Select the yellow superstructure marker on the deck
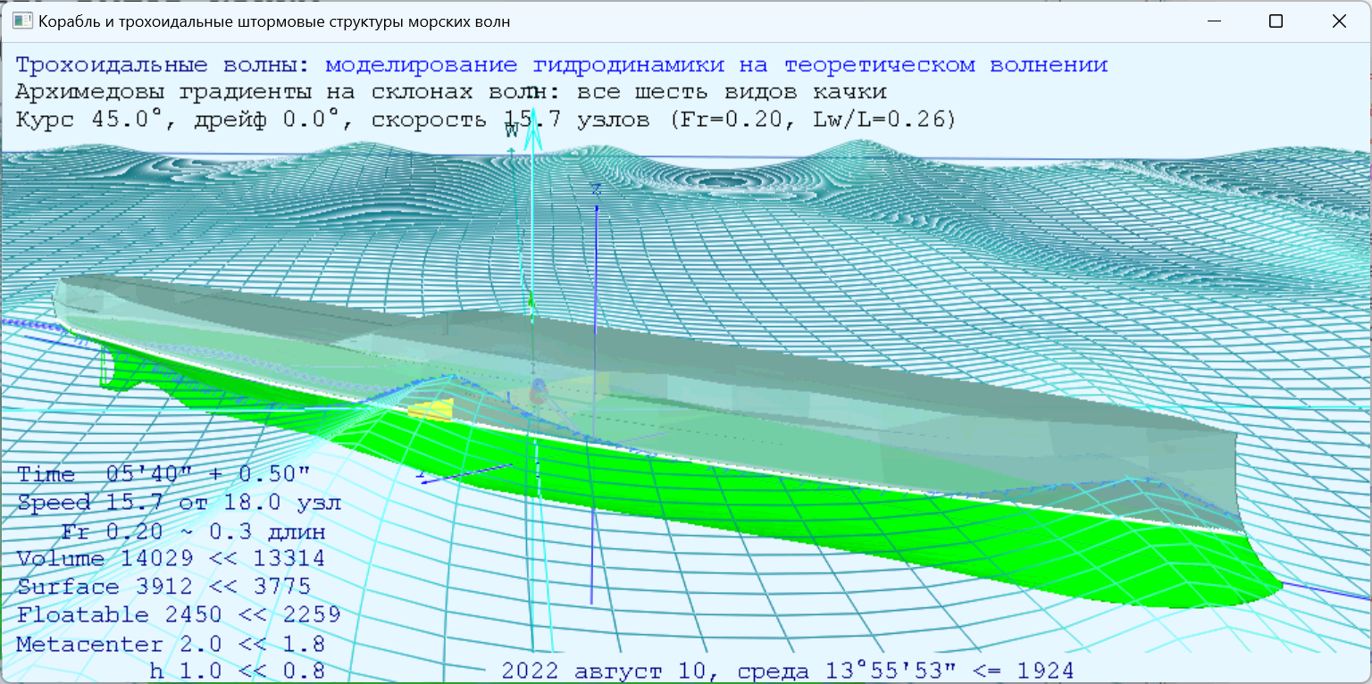1372x684 pixels. (x=431, y=411)
